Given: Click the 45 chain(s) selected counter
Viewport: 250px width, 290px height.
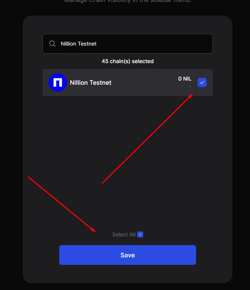Looking at the screenshot, I should [128, 61].
